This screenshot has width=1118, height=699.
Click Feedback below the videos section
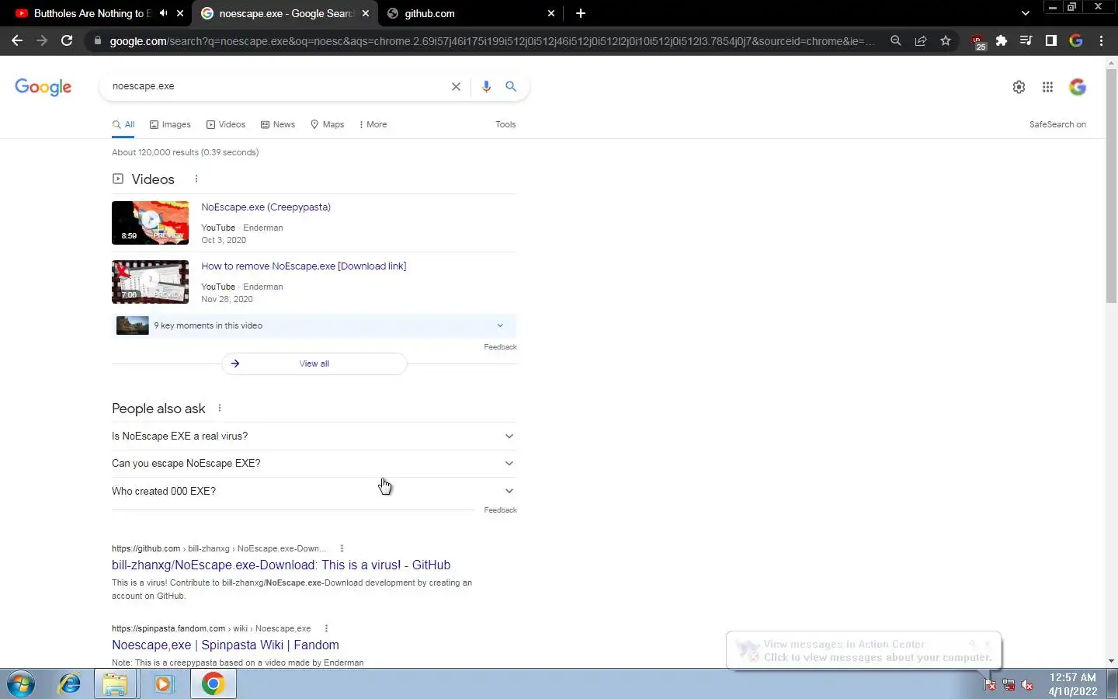point(500,347)
